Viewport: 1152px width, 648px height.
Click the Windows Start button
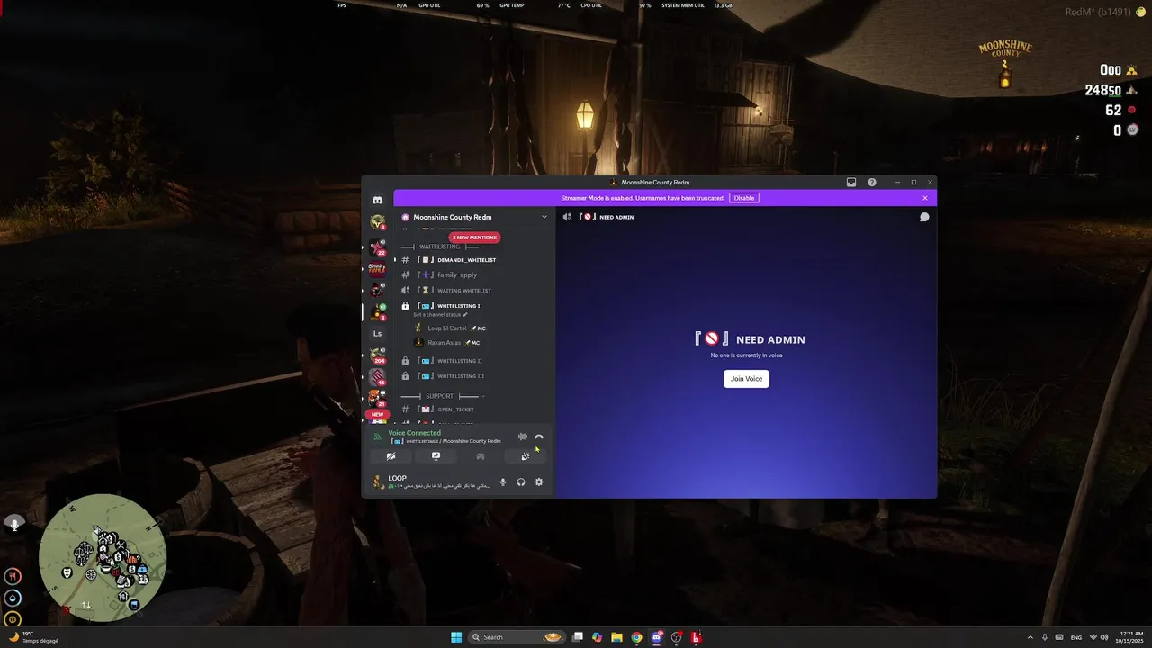tap(456, 637)
